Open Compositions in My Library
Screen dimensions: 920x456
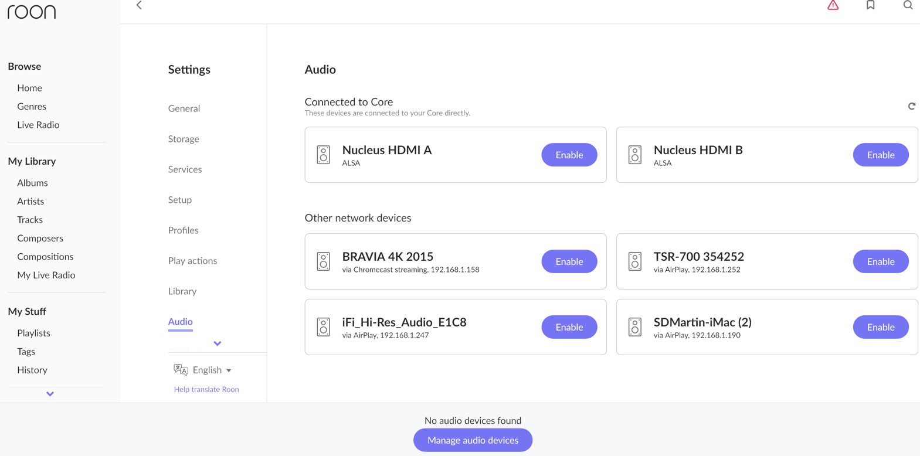[x=45, y=257]
